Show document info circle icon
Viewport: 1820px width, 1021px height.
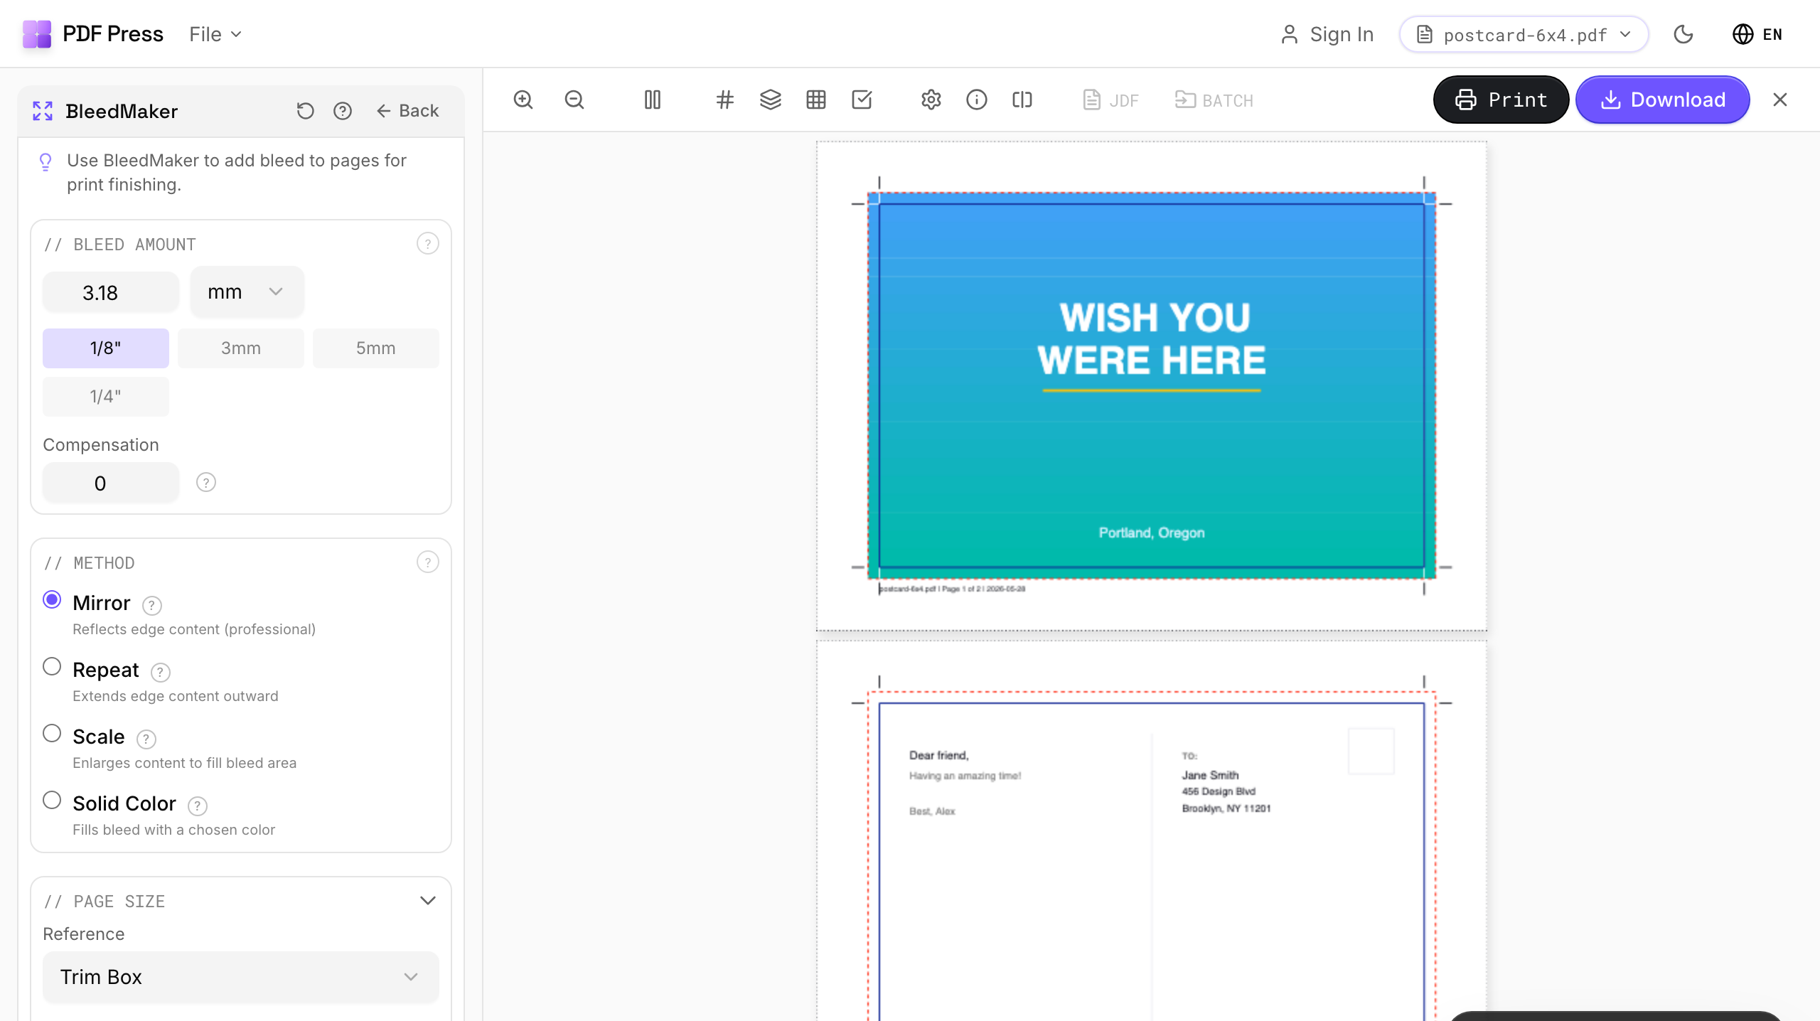point(977,100)
